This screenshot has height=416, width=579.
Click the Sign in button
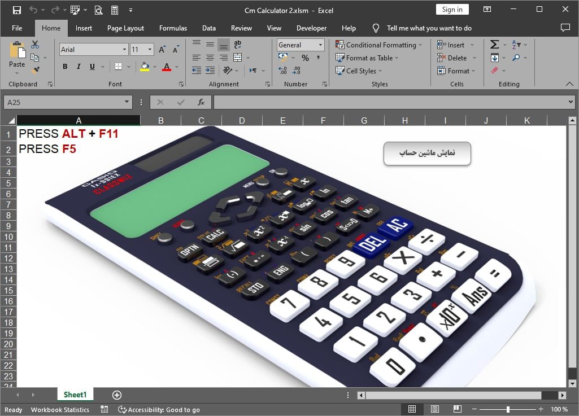(x=452, y=10)
